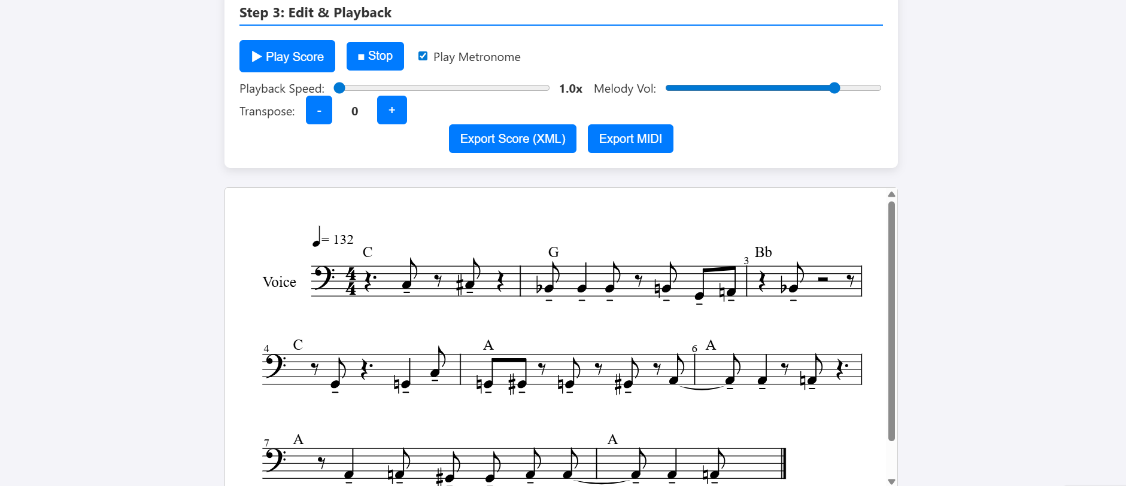Click the G chord symbol in measure 2
The image size is (1126, 486).
[553, 252]
